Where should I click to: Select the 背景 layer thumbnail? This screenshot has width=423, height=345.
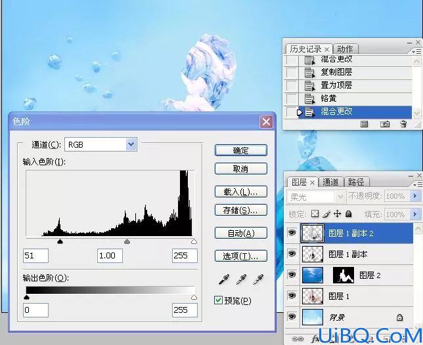[313, 317]
